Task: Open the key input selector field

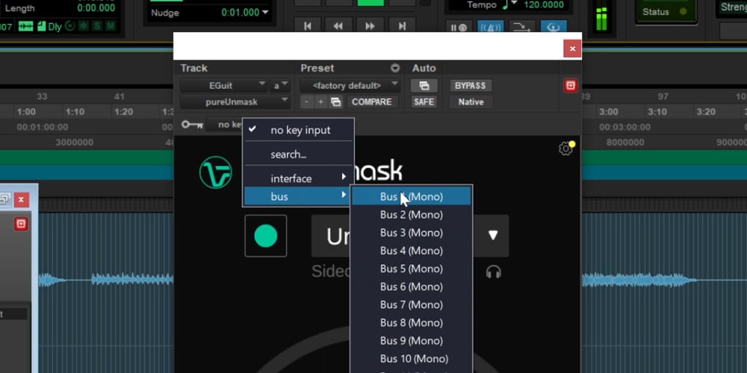Action: [x=225, y=125]
